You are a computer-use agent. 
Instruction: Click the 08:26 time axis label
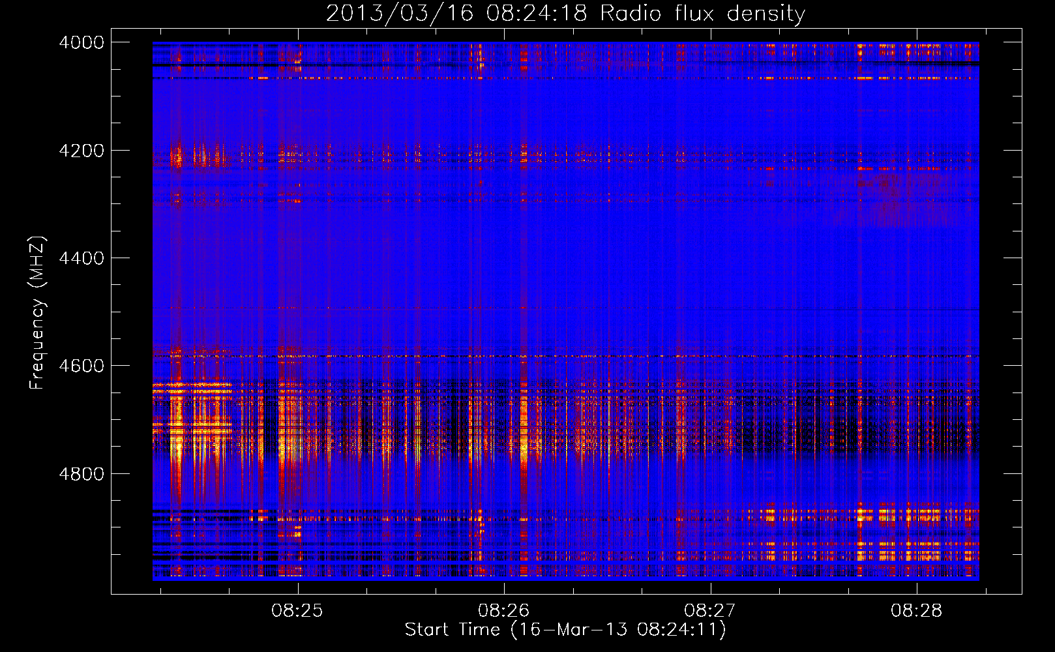503,611
